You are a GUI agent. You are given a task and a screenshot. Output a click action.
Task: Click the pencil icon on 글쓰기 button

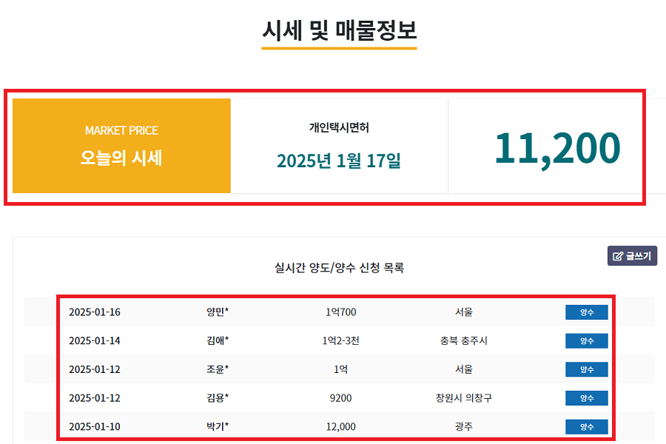(x=619, y=255)
